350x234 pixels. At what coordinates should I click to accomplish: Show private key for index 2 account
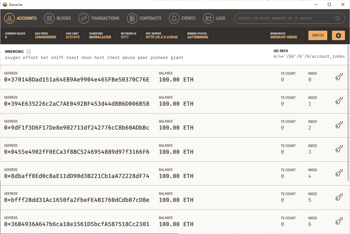339,125
